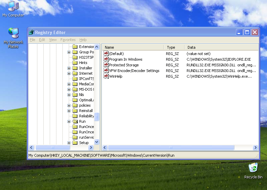The width and height of the screenshot is (267, 190).
Task: Expand the MS-DOS tree node
Action: point(69,89)
